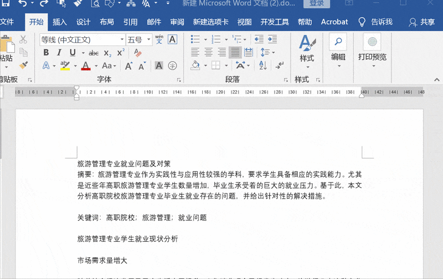Click the cut scissors icon
Screen dimensions: 443x279
coord(23,39)
